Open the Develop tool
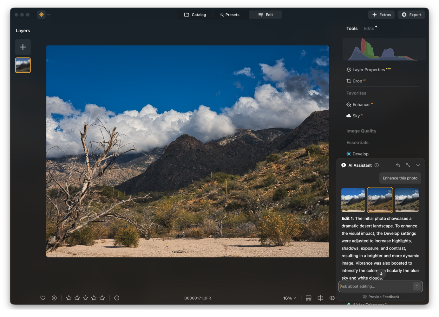The image size is (439, 317). [360, 154]
